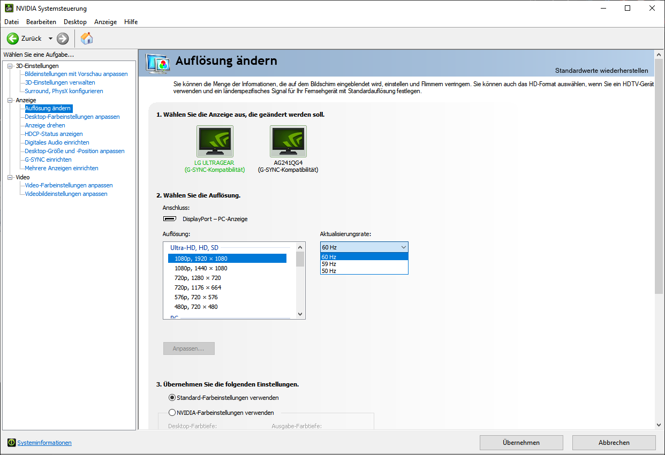Viewport: 665px width, 455px height.
Task: Select resolution 576p, 720 × 576
Action: tap(228, 297)
